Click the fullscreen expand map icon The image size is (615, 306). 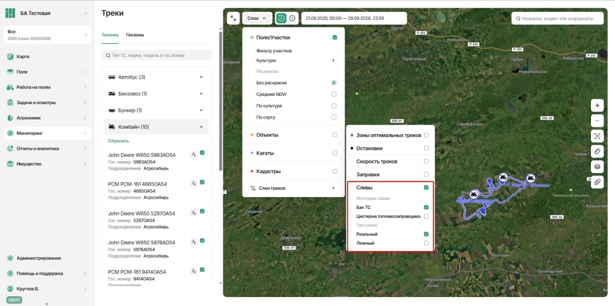pos(234,18)
